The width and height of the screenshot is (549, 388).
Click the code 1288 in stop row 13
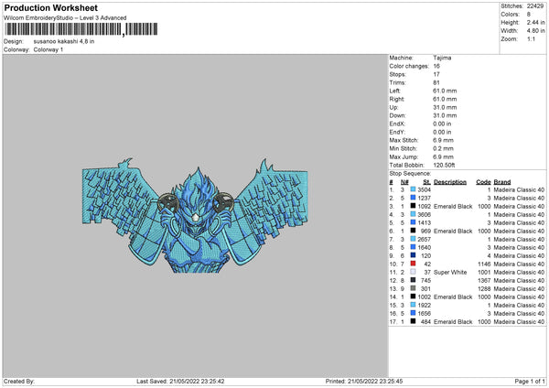pos(484,289)
